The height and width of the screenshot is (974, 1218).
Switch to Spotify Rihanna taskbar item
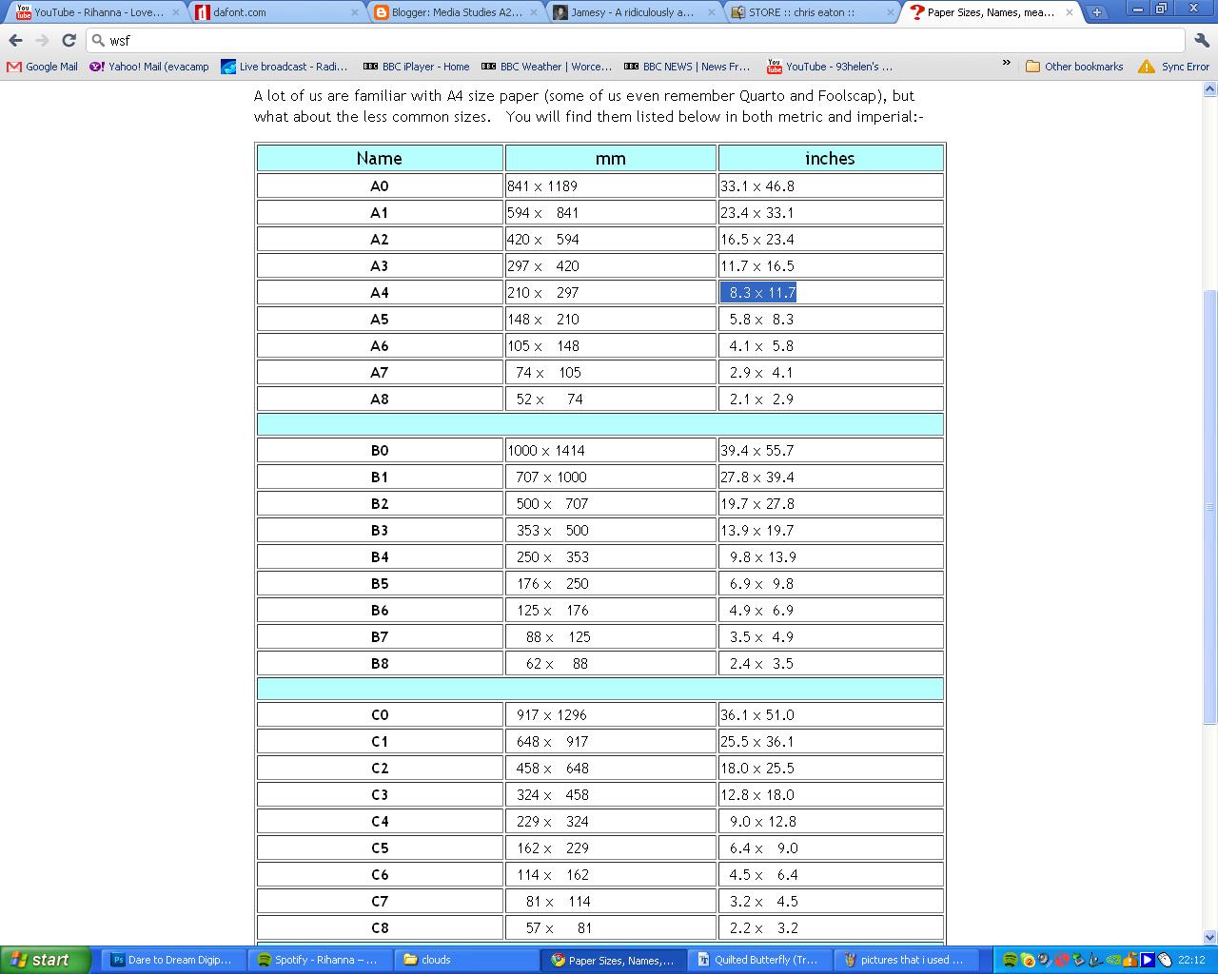click(x=318, y=960)
